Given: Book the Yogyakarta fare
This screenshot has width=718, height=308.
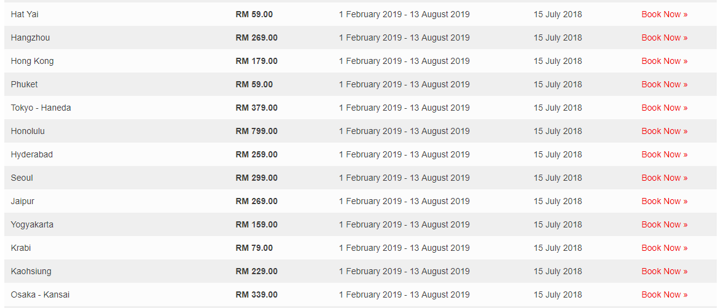Looking at the screenshot, I should (x=664, y=224).
